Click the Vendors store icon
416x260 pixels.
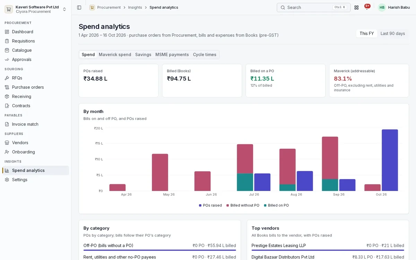[7, 143]
